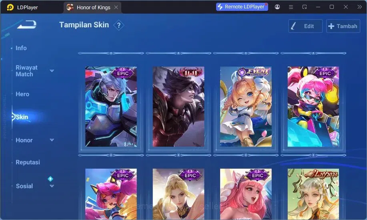This screenshot has height=220, width=367.
Task: Open the Sosial section
Action: tap(24, 186)
